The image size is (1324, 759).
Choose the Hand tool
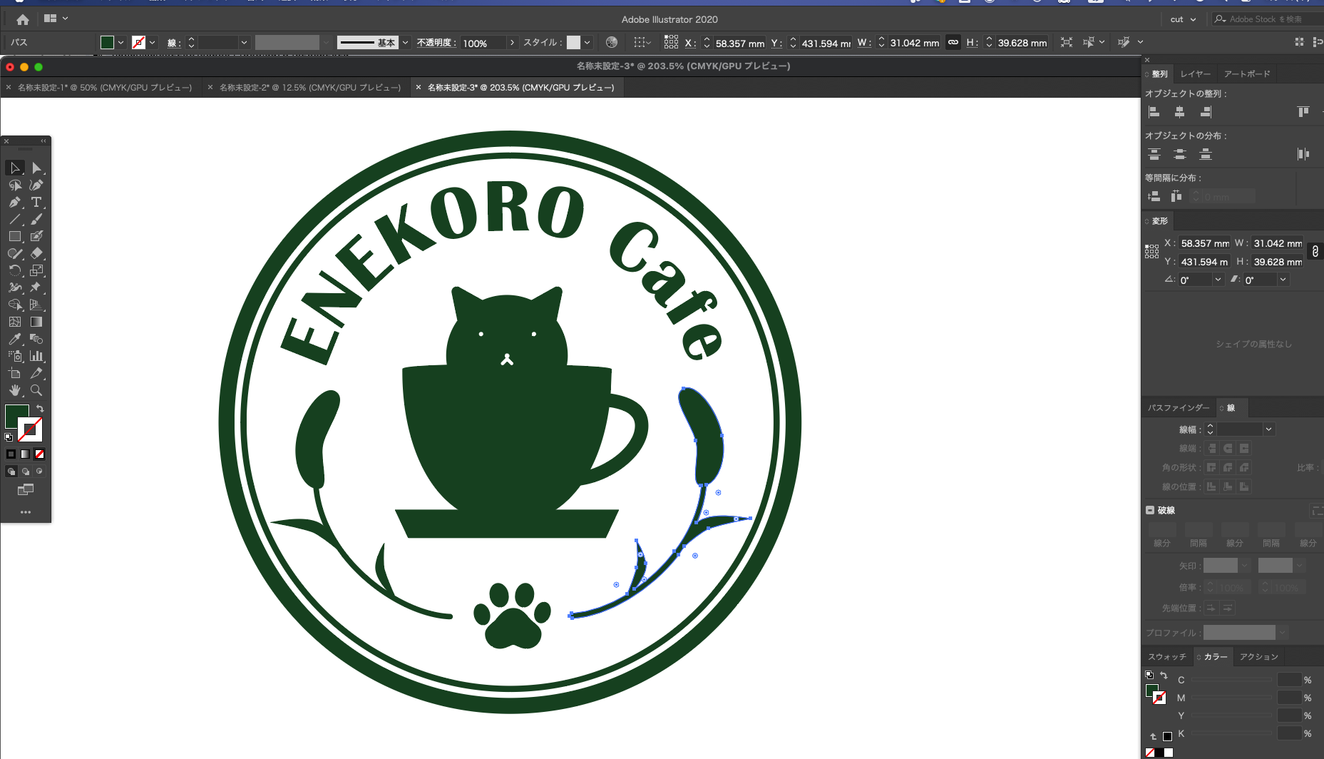[14, 391]
